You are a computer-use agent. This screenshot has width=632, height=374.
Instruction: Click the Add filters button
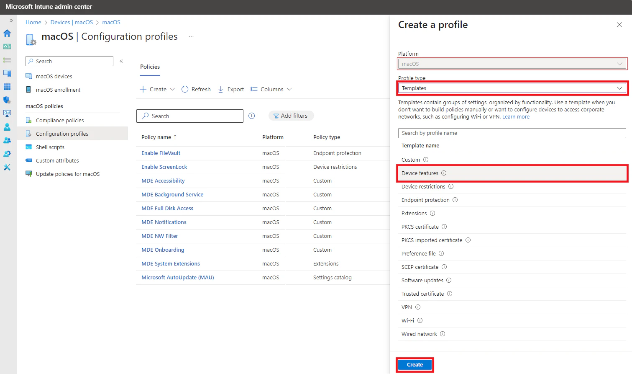291,116
